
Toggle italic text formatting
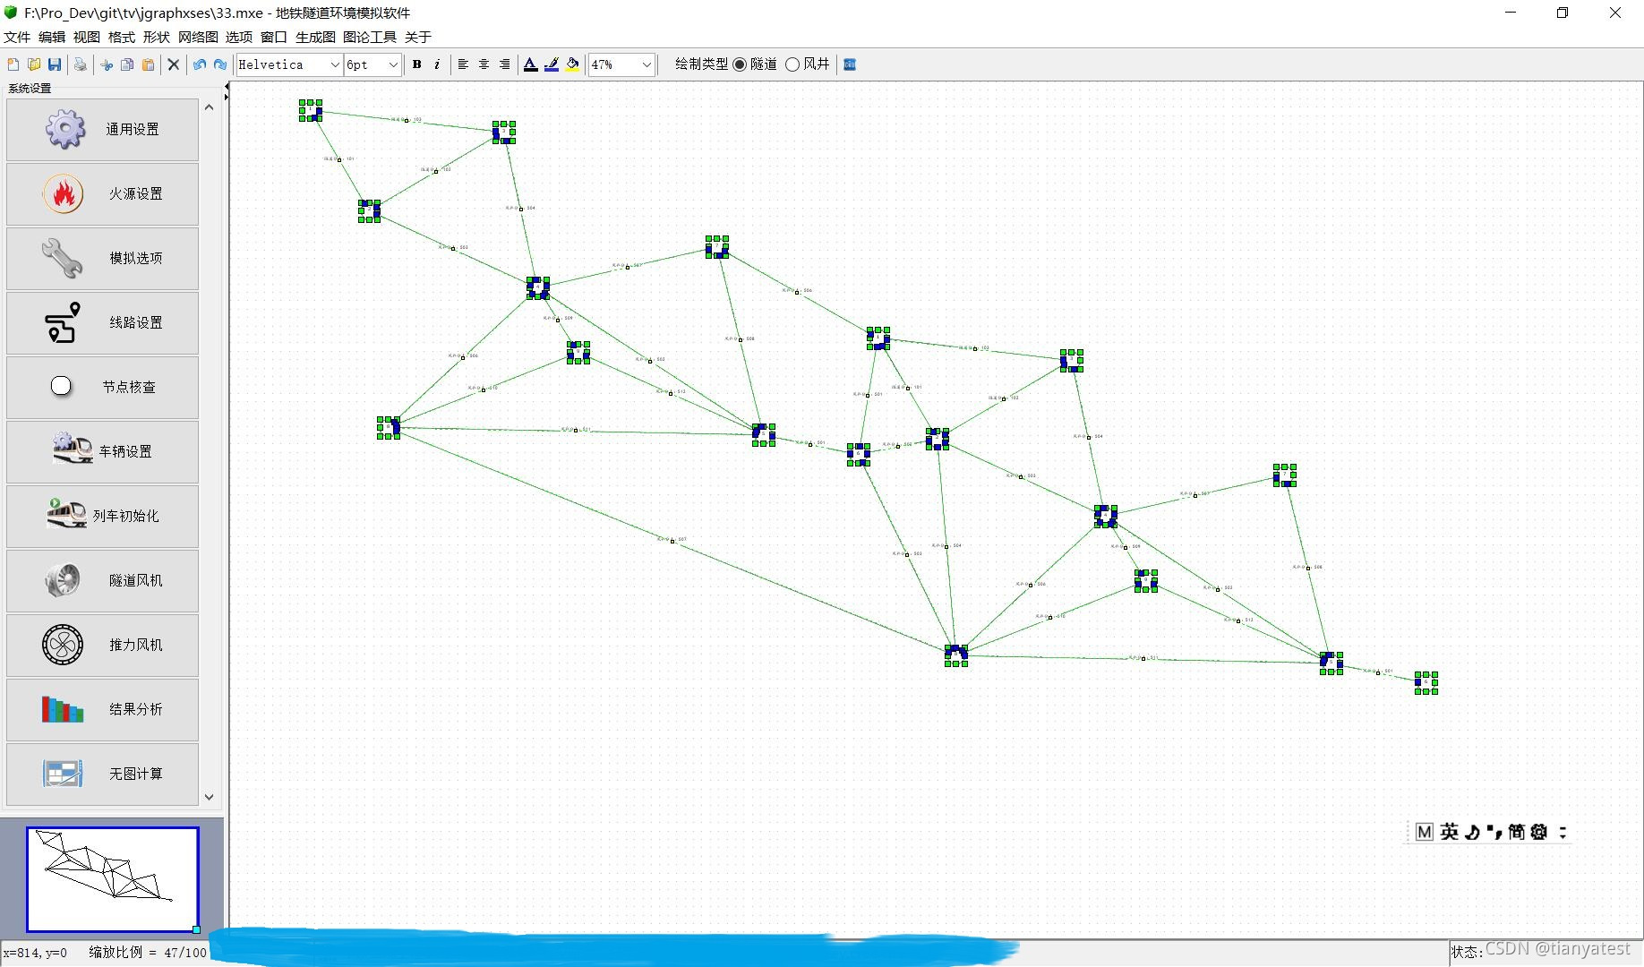(437, 64)
